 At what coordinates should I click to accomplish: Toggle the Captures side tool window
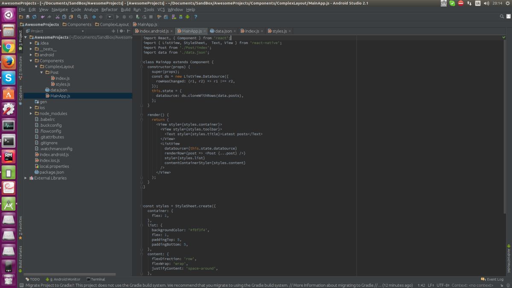tap(20, 95)
